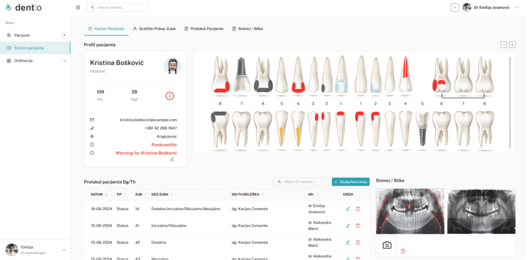Click Kragujevac location text
The width and height of the screenshot is (529, 260).
coord(167,136)
